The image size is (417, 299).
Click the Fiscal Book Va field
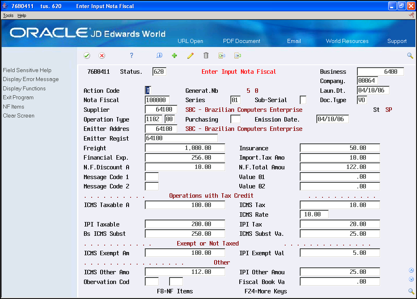coord(340,282)
